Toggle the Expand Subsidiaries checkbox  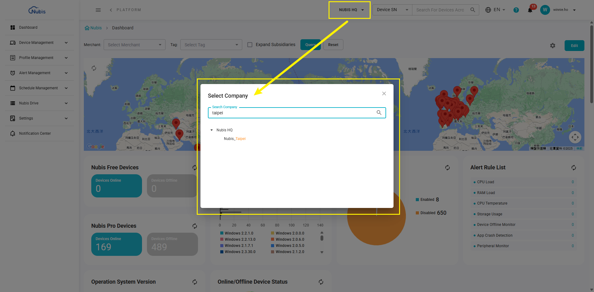tap(250, 45)
